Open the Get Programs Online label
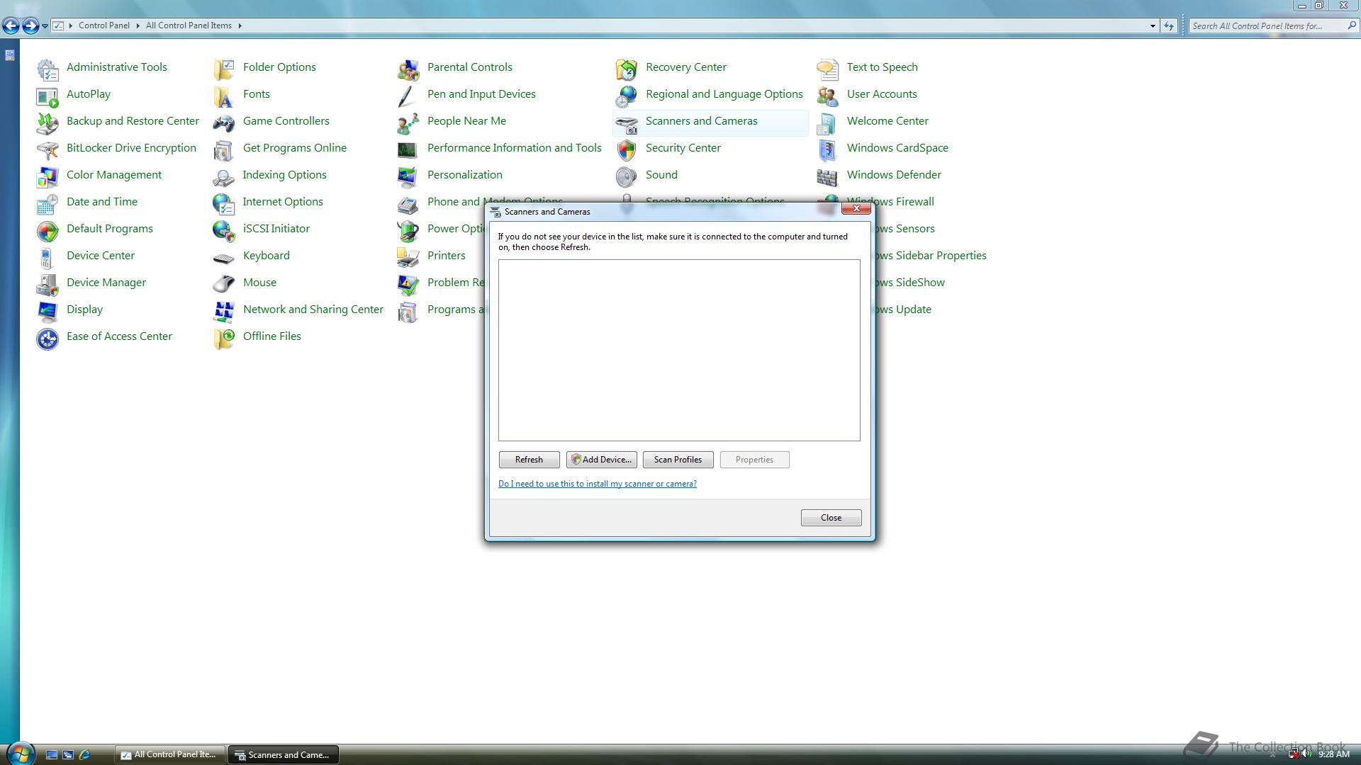 294,148
